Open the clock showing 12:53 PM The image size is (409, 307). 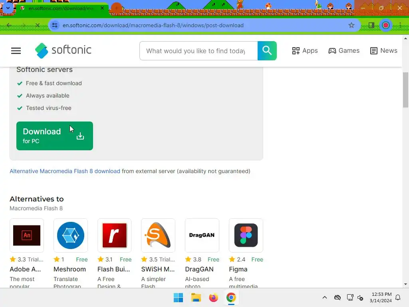point(381,297)
